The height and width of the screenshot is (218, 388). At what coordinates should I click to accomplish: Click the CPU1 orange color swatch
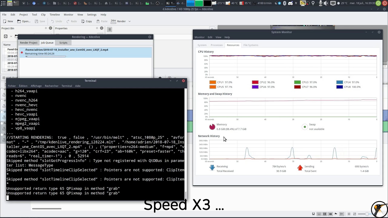212,82
